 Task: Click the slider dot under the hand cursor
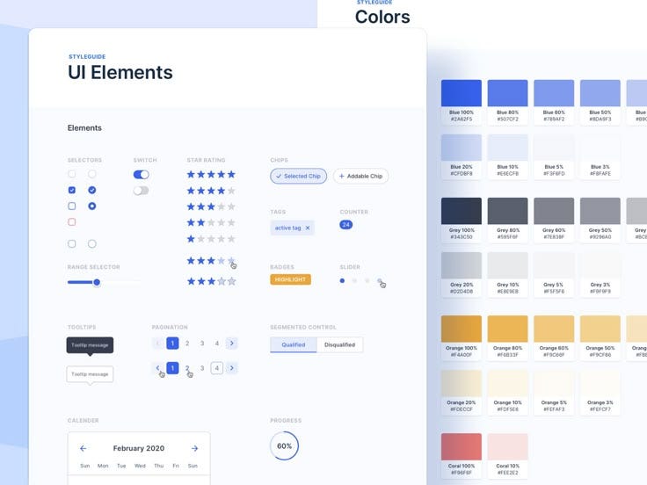pyautogui.click(x=380, y=281)
